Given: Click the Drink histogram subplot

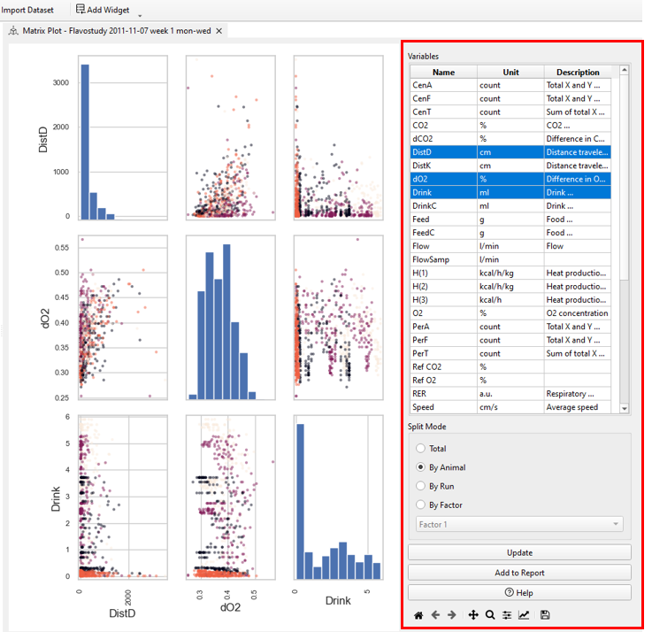Looking at the screenshot, I should pos(338,497).
